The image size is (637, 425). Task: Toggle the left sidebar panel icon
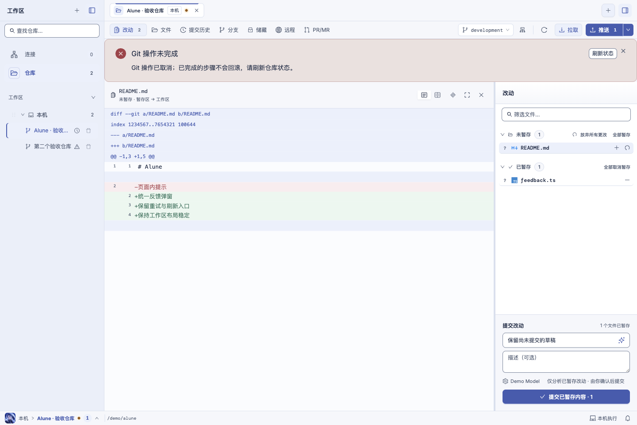point(92,11)
